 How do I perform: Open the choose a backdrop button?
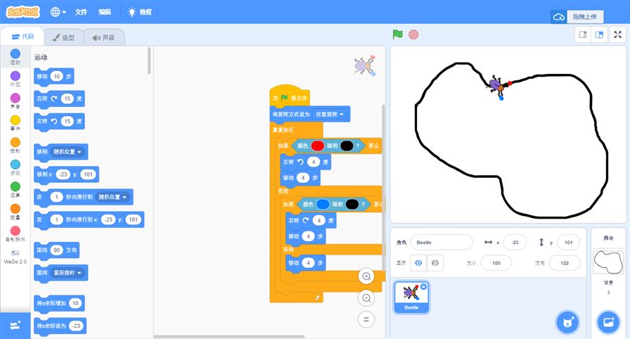coord(606,322)
